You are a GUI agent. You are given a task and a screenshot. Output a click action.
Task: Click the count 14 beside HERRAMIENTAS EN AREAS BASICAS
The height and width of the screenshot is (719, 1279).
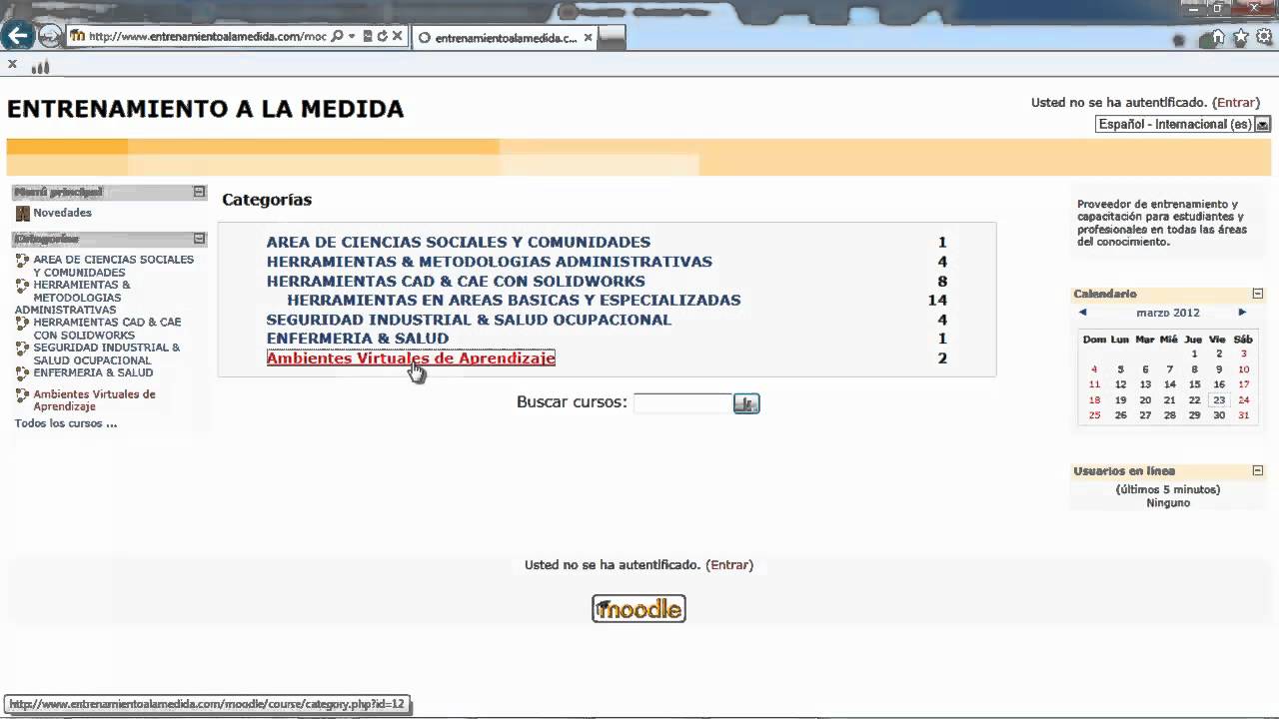[x=937, y=300]
